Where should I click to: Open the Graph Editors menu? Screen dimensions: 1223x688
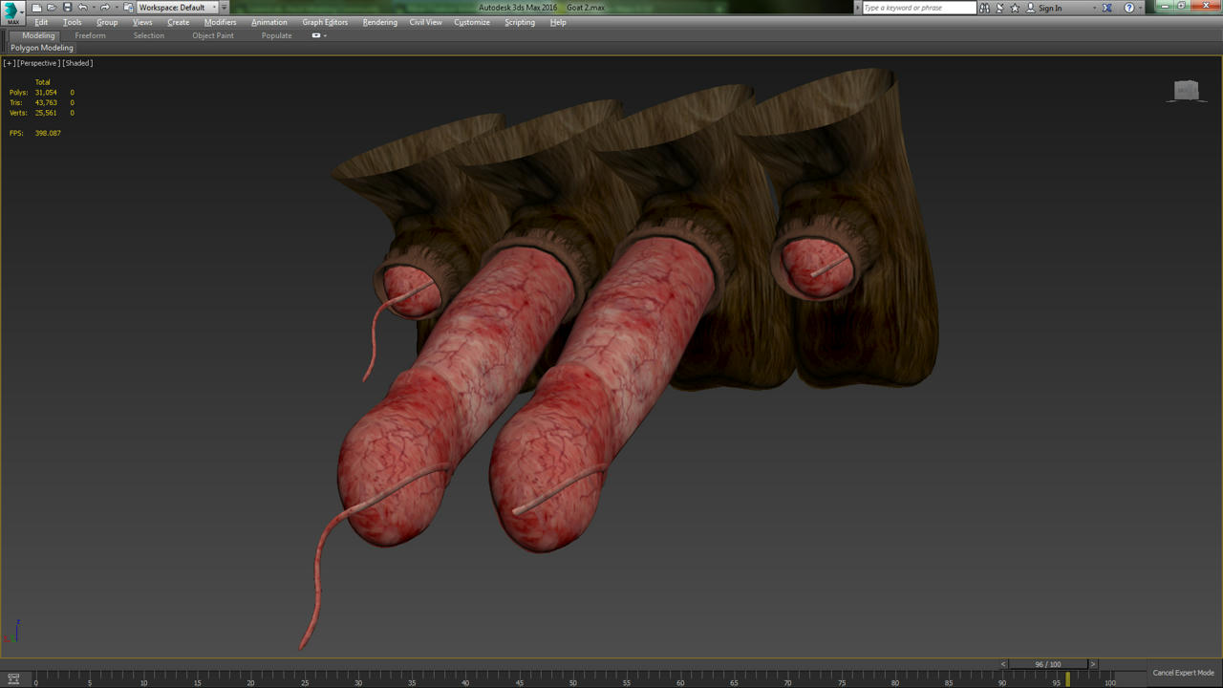click(x=325, y=22)
